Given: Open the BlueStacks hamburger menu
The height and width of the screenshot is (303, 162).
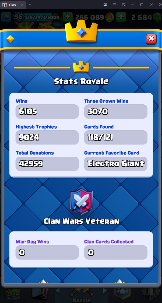Looking at the screenshot, I should 114,5.
